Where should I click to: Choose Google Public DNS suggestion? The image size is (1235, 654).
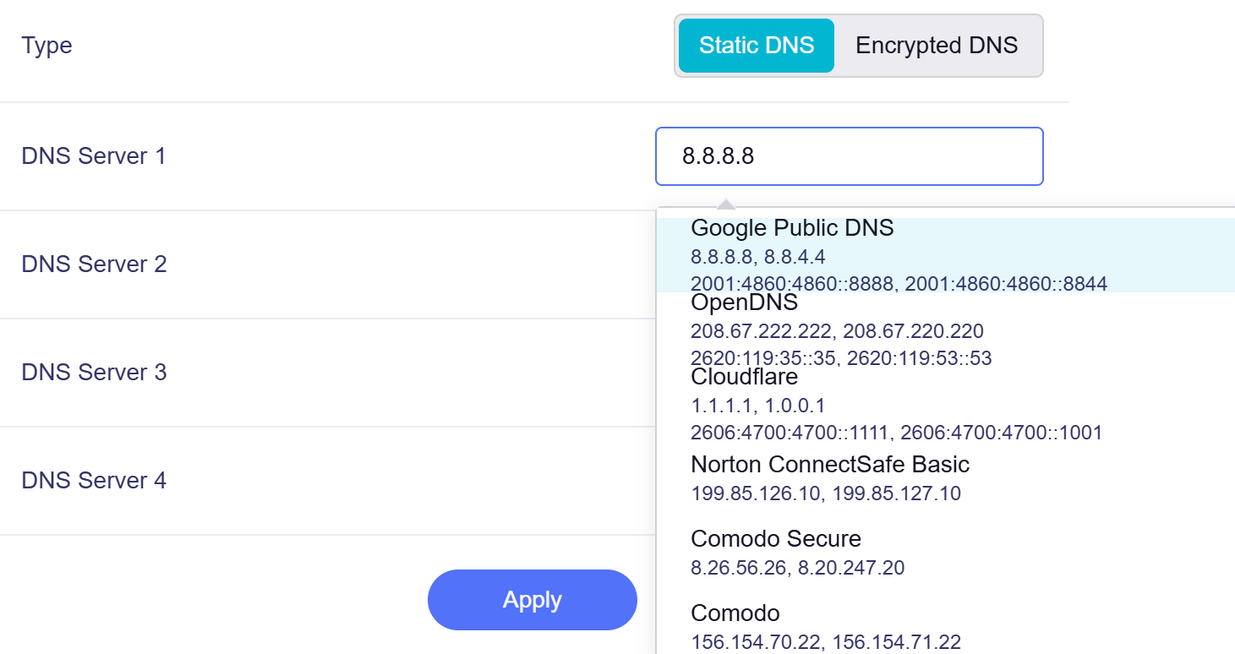(x=946, y=255)
